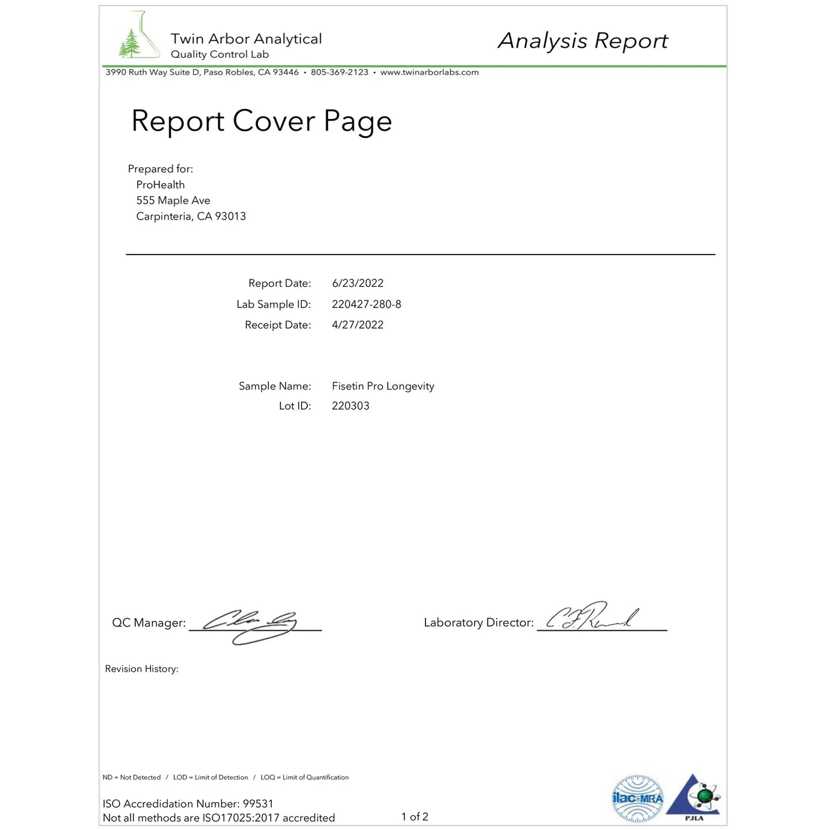Open the www.twinarborlabs.com website link
This screenshot has width=830, height=830.
pyautogui.click(x=429, y=72)
